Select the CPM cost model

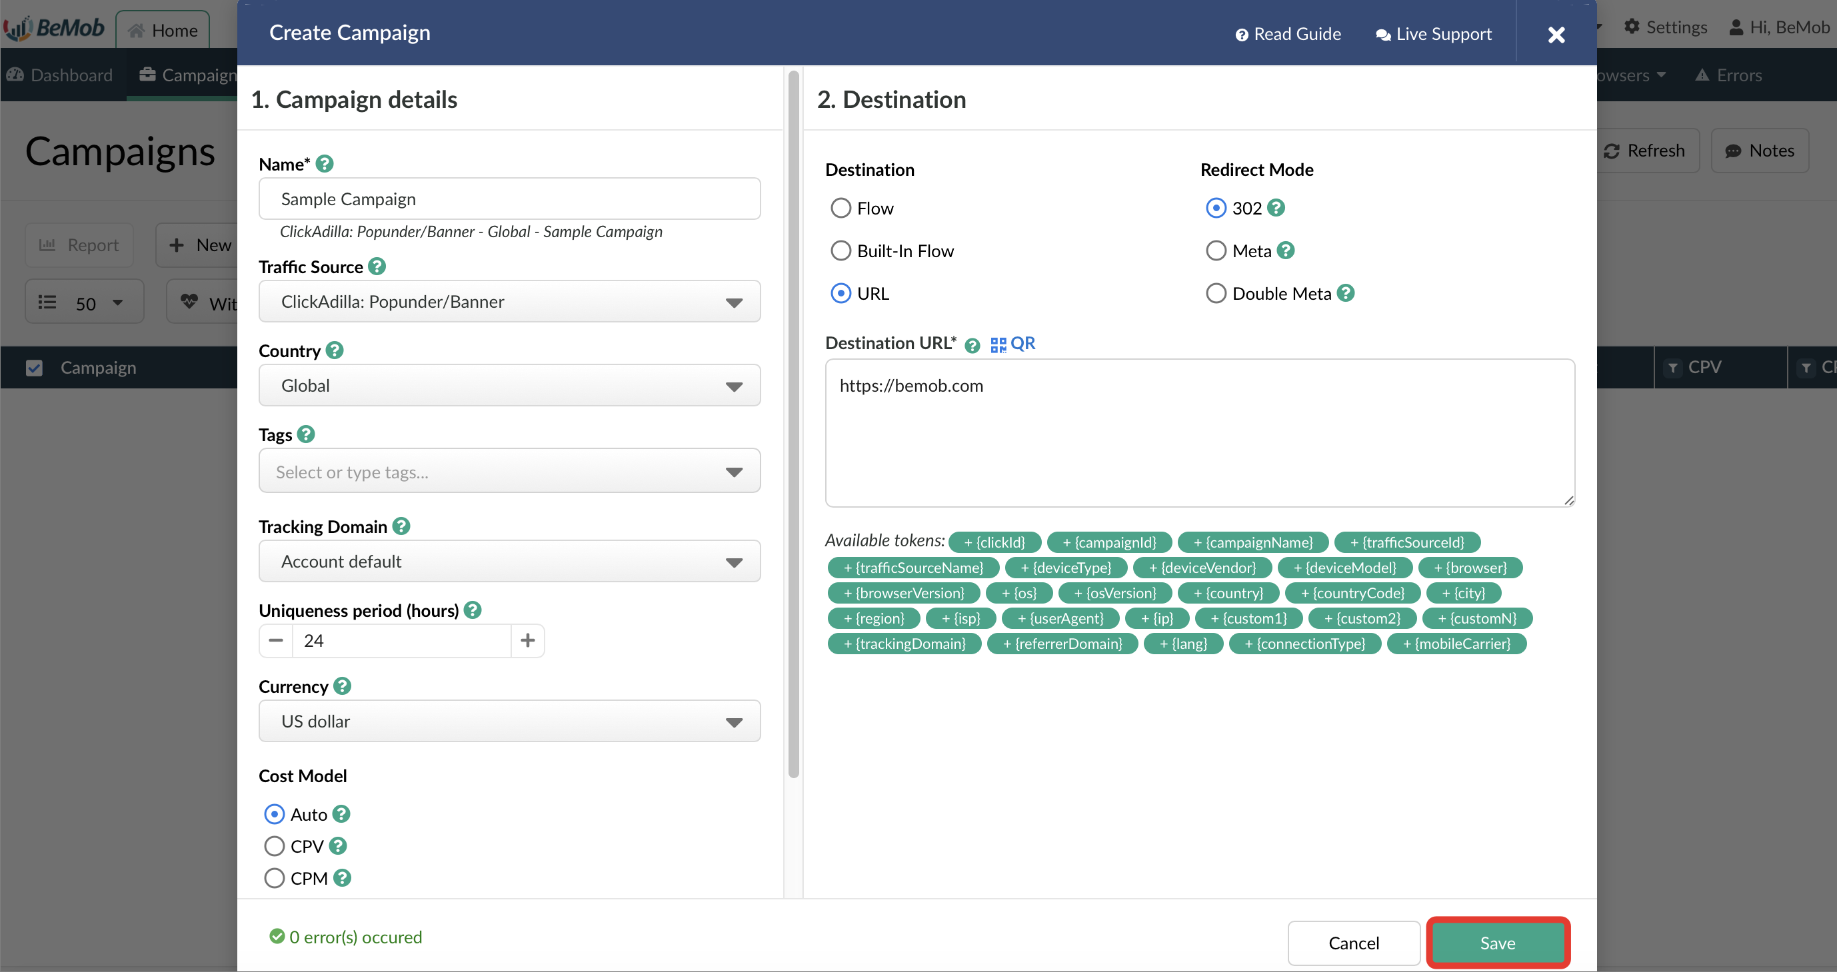coord(275,878)
